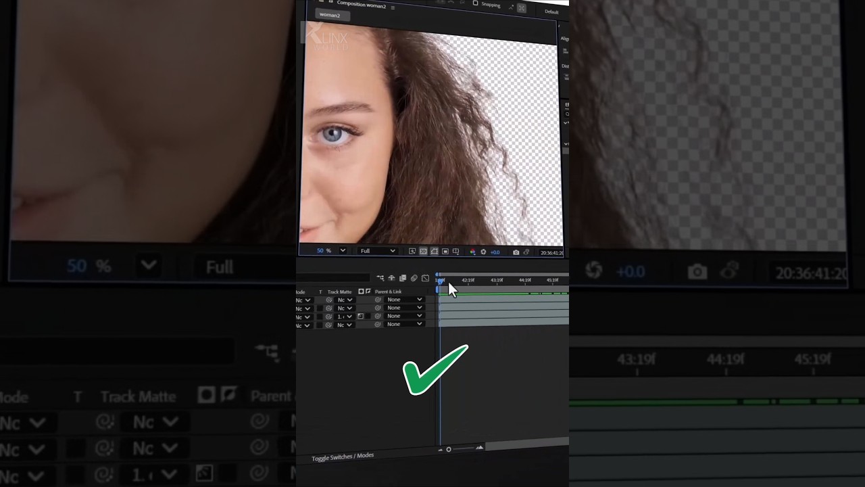Click pick whip beside the '1.' track matte
Image resolution: width=865 pixels, height=487 pixels.
pos(329,317)
